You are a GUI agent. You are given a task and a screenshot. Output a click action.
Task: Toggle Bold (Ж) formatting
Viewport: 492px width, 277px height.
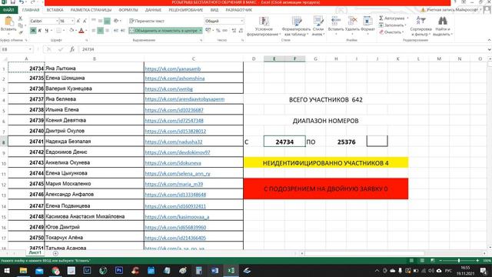pos(33,31)
